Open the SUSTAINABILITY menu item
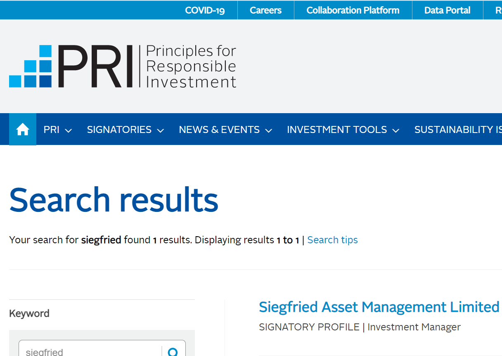This screenshot has height=356, width=502. (457, 130)
